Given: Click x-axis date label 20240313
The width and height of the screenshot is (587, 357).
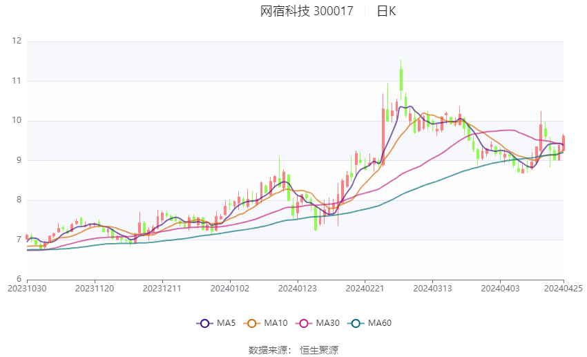Looking at the screenshot, I should [433, 289].
